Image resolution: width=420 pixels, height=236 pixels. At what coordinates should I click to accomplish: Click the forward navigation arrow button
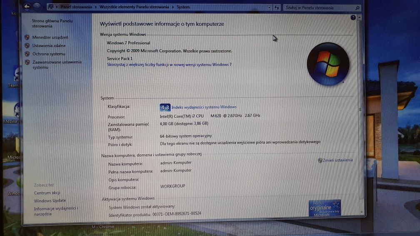point(37,6)
